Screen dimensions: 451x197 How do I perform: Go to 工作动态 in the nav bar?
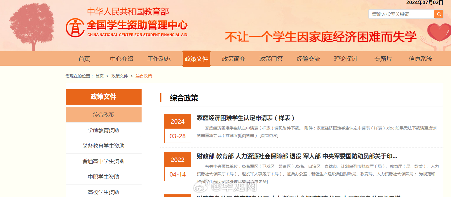coord(159,59)
